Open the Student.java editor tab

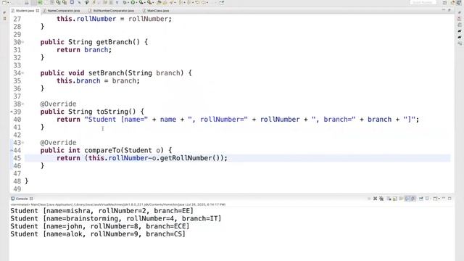coord(25,10)
